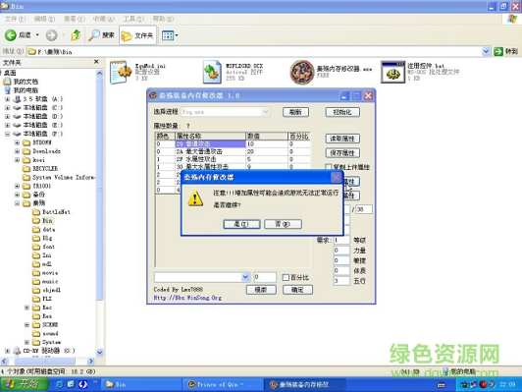This screenshot has height=392, width=522.
Task: Expand the FR1001 folder node
Action: (x=17, y=186)
